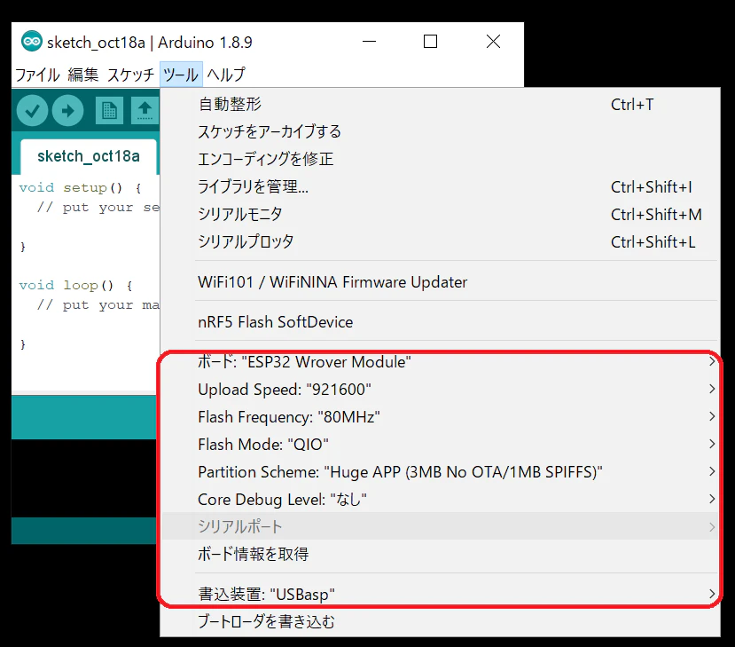This screenshot has width=735, height=647.
Task: Expand the Partition Scheme submenu
Action: pyautogui.click(x=440, y=471)
